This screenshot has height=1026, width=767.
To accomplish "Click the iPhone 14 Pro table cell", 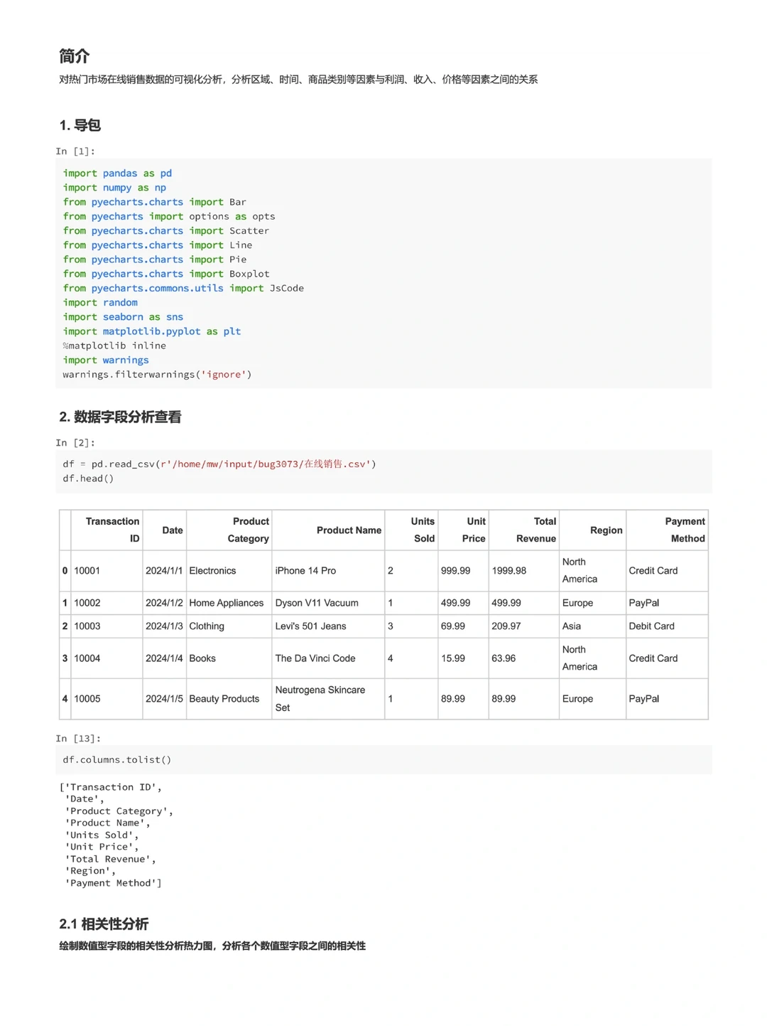I will point(307,570).
